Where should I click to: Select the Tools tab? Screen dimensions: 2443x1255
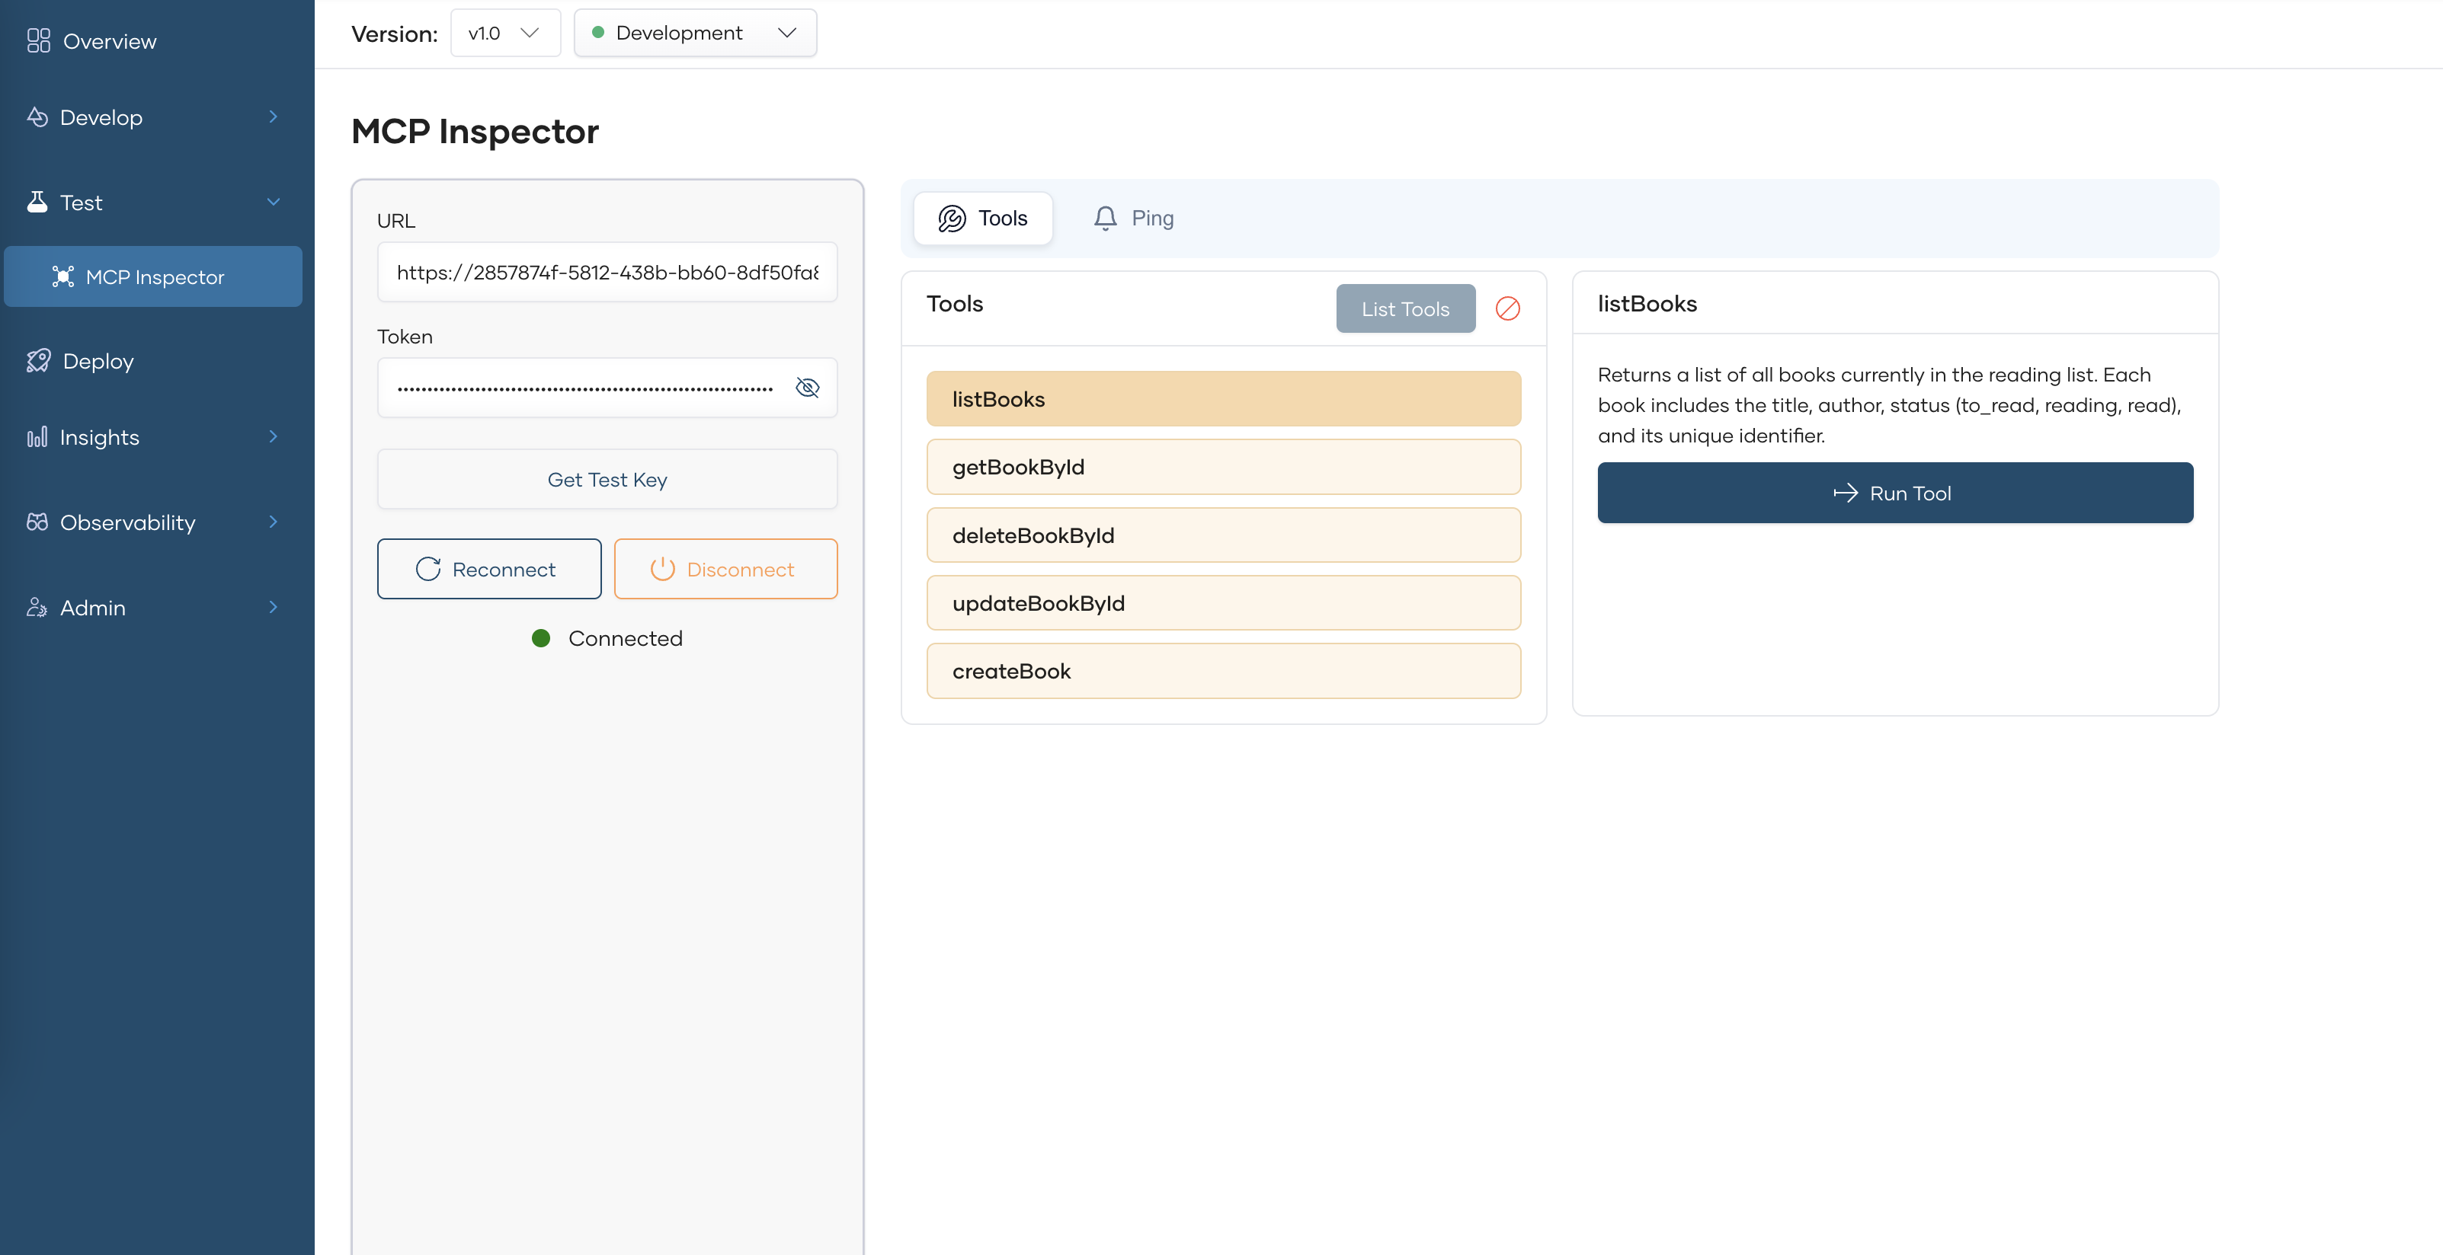(x=982, y=218)
